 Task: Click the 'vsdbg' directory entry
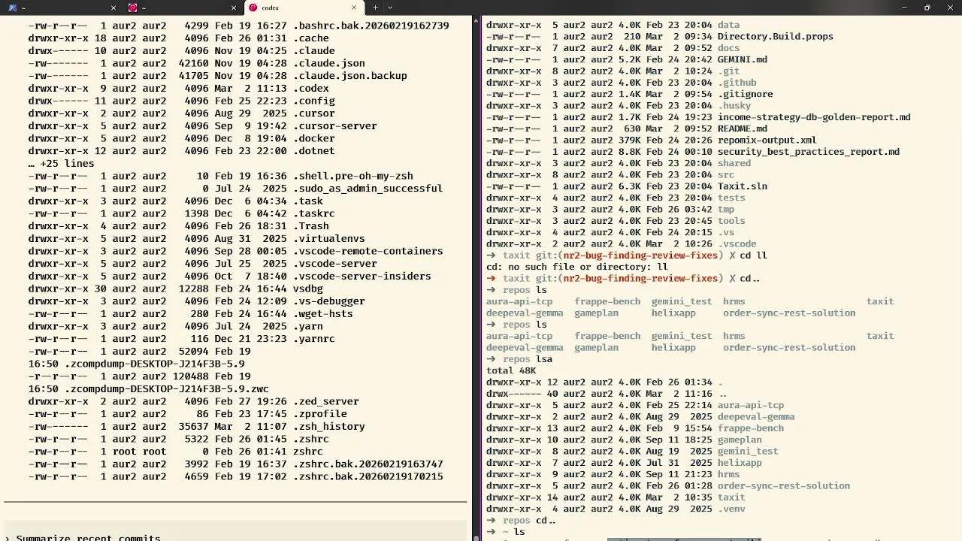(x=308, y=289)
